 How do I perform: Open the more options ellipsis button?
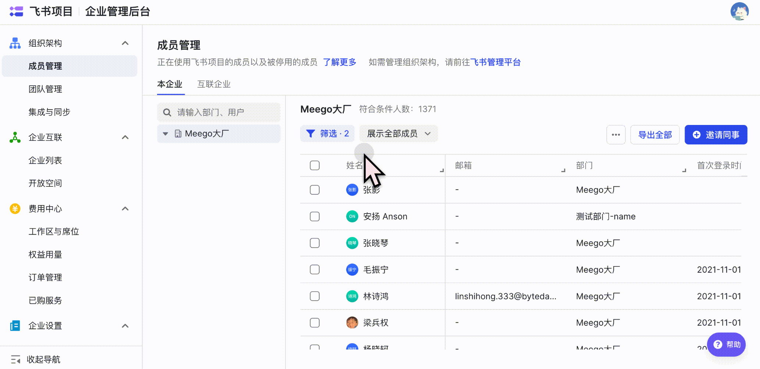click(616, 135)
